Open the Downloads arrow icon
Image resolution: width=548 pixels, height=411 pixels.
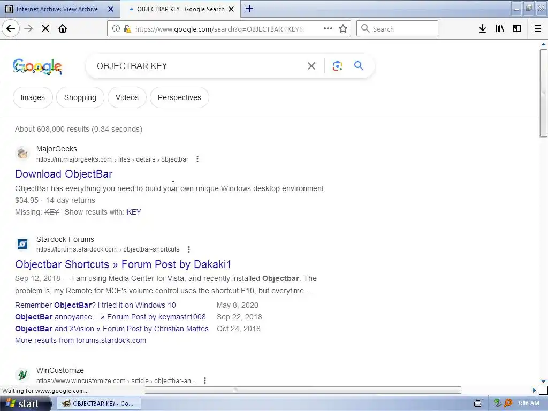click(483, 29)
